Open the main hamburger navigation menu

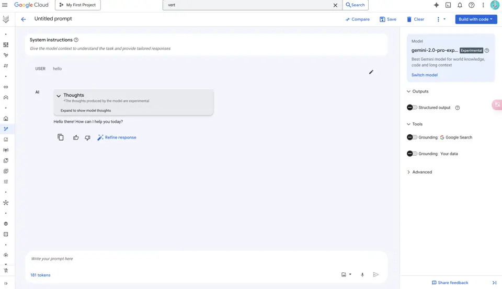pyautogui.click(x=5, y=5)
